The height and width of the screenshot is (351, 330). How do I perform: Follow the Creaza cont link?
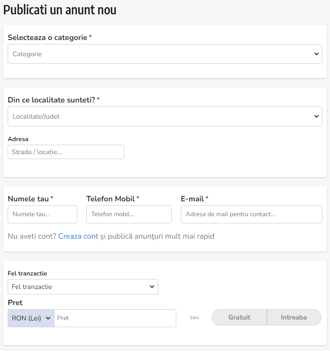[x=78, y=236]
